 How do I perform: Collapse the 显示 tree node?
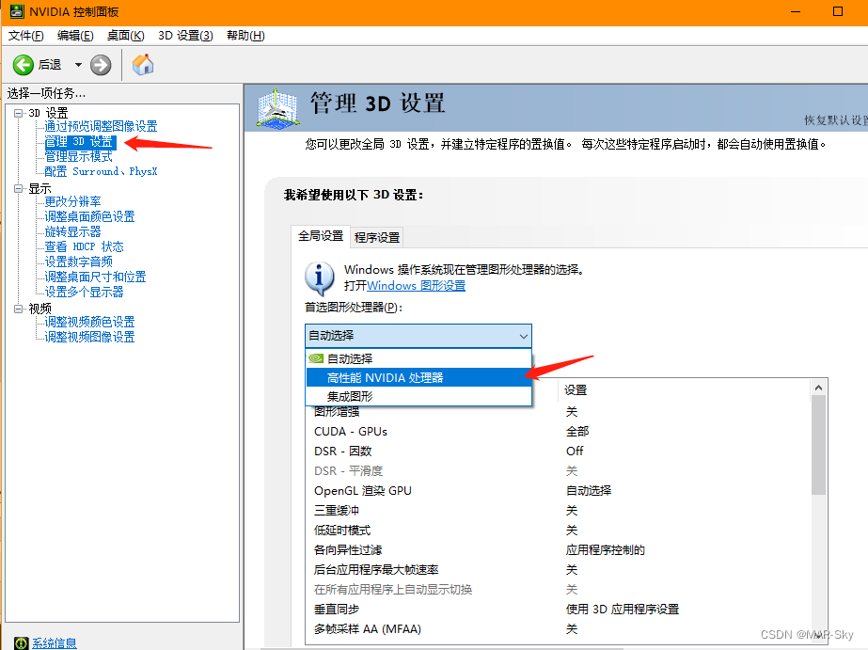coord(18,189)
